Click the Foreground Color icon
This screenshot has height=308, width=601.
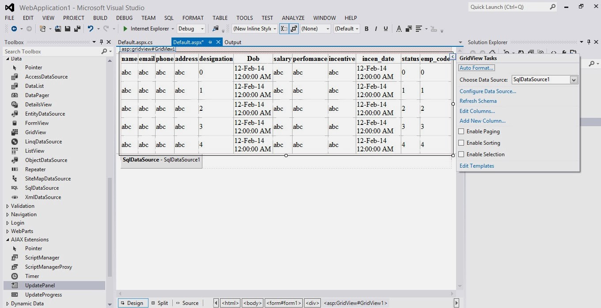pos(399,29)
